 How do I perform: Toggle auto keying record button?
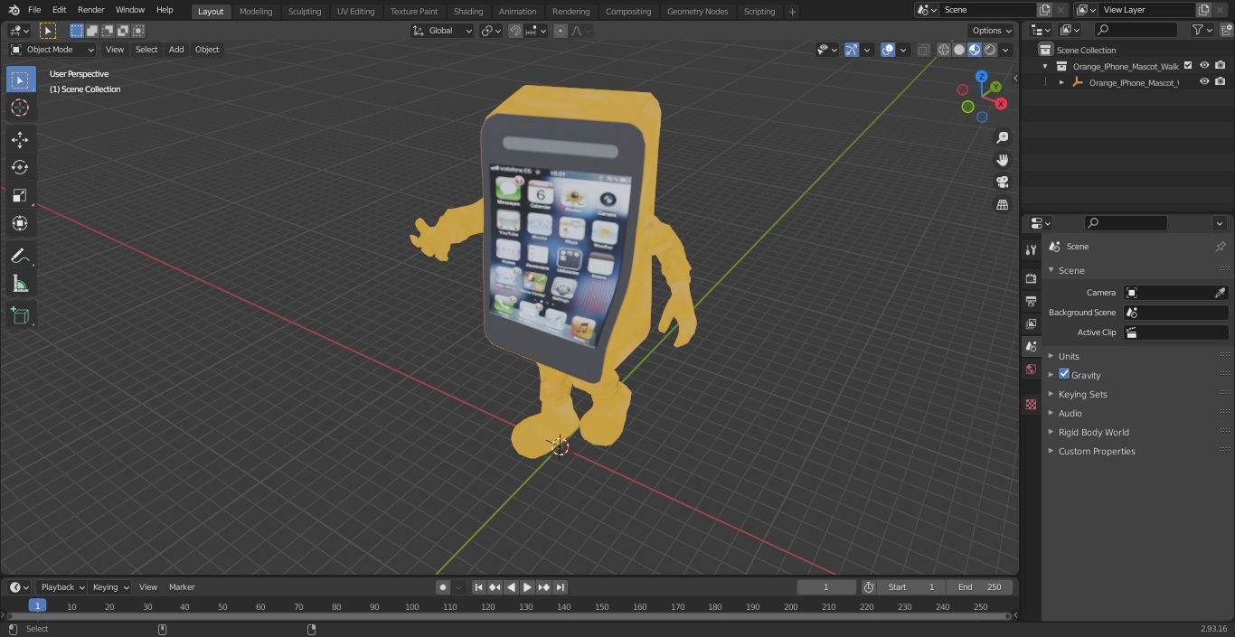tap(443, 587)
